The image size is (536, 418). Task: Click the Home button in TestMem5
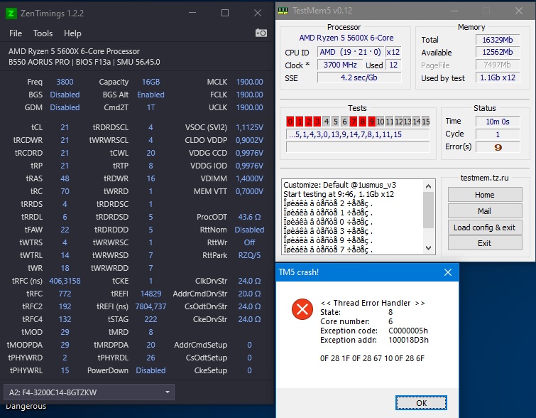click(x=485, y=195)
